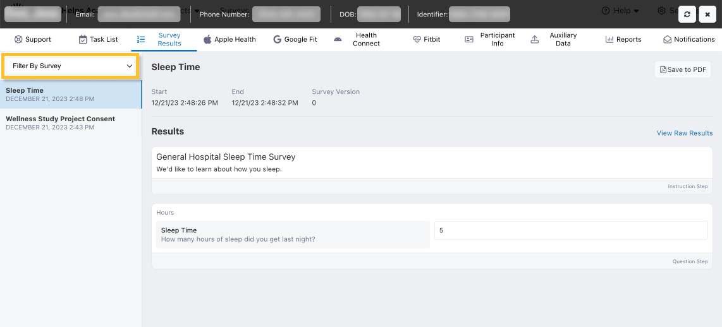This screenshot has width=722, height=327.
Task: Open the View Raw Results link
Action: [x=684, y=133]
